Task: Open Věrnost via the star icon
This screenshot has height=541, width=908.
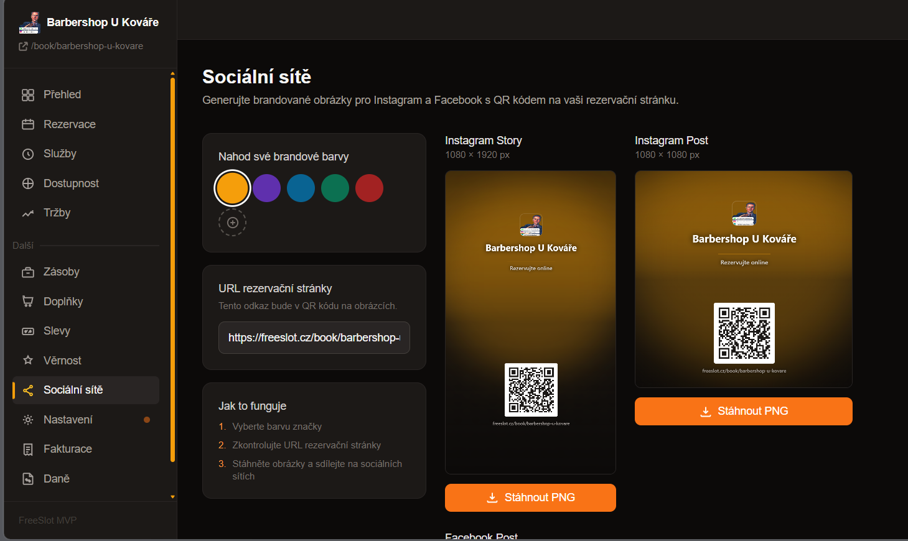Action: pyautogui.click(x=28, y=361)
